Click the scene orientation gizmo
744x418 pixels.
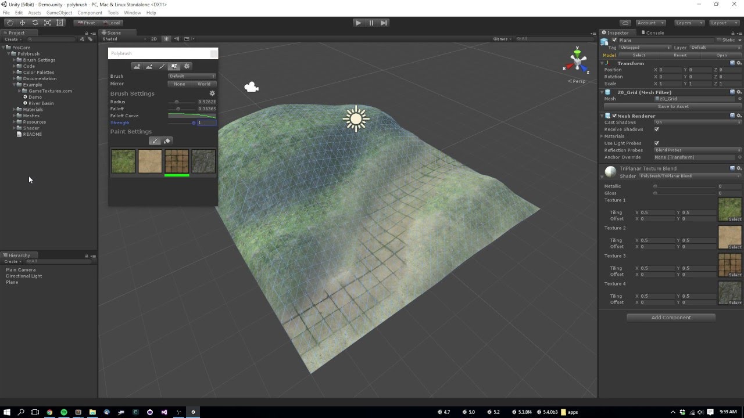577,61
